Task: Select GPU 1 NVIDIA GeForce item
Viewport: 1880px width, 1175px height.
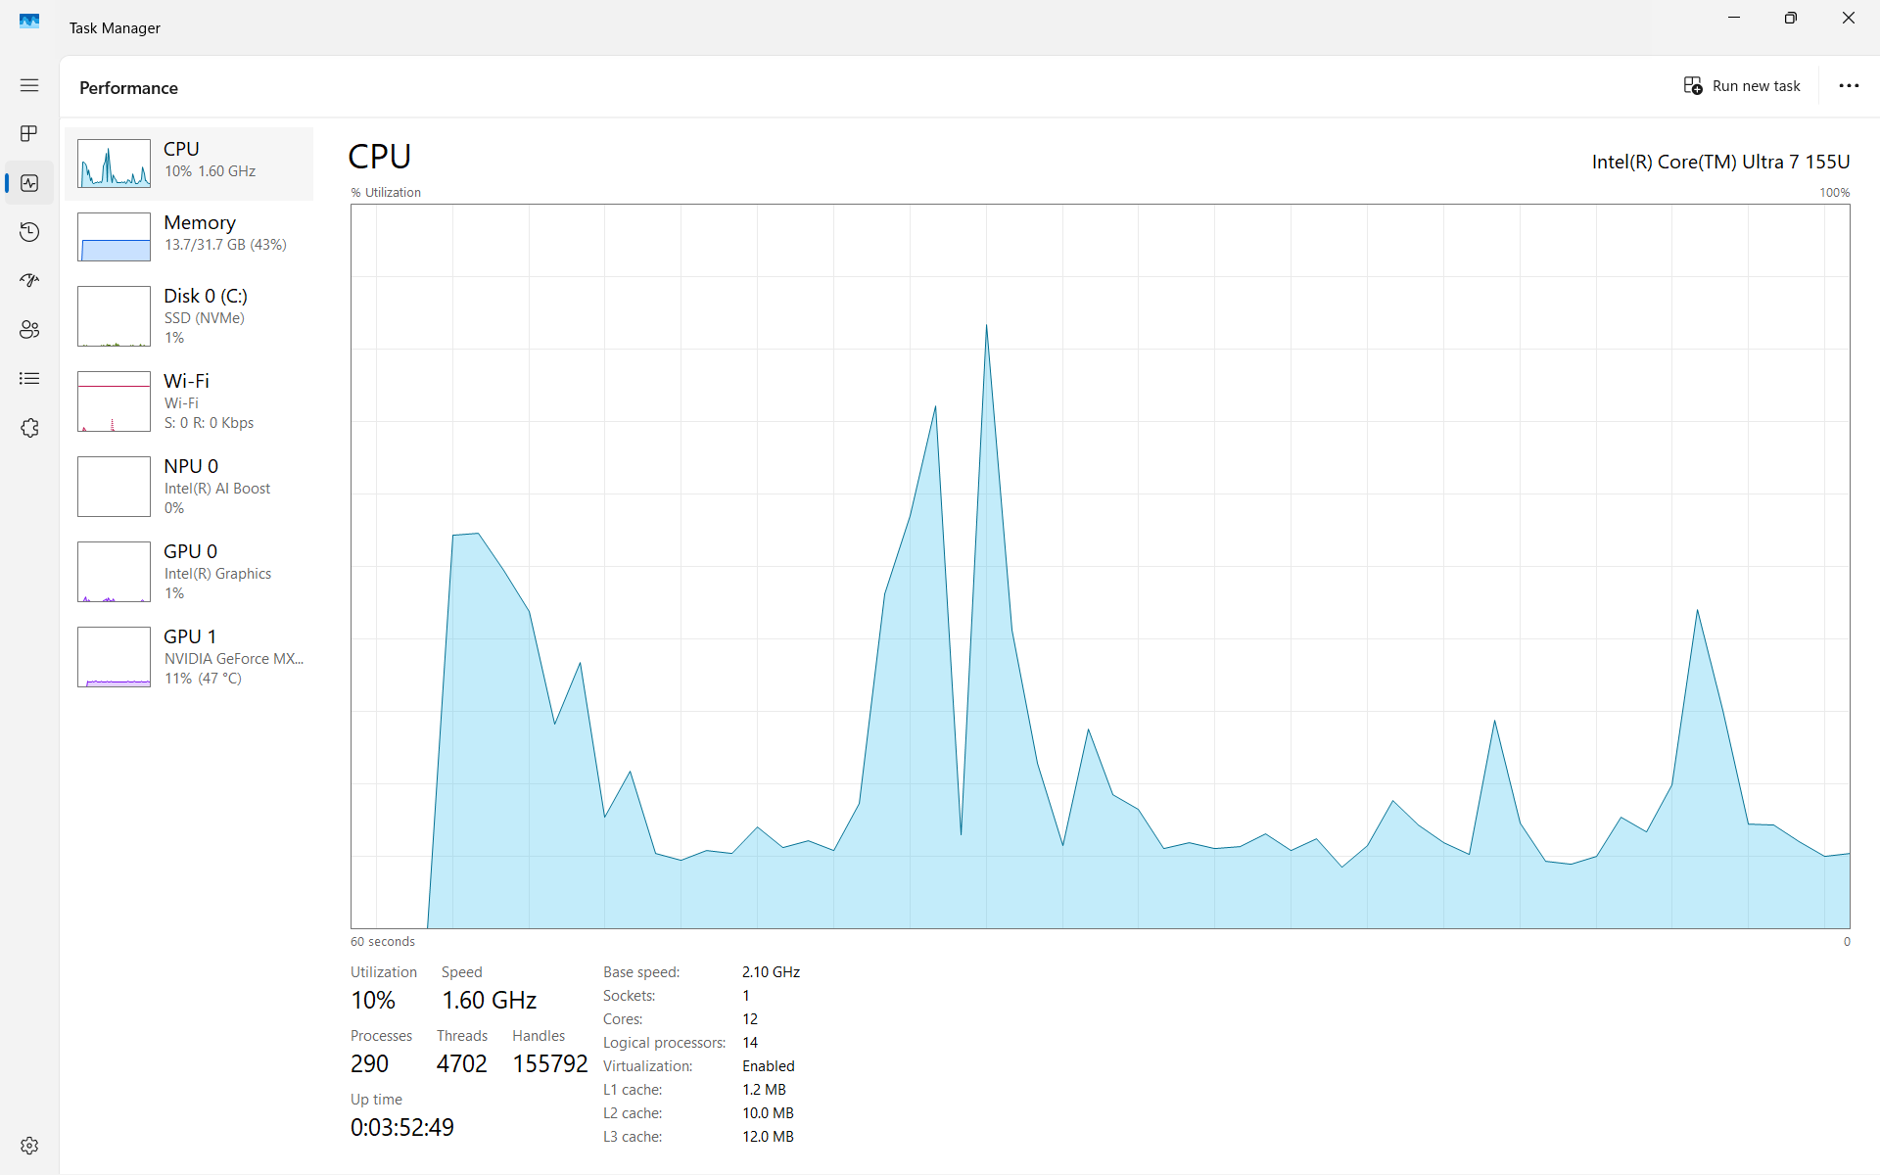Action: point(225,656)
